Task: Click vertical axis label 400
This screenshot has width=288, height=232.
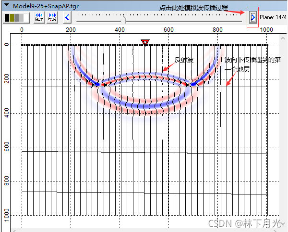Action: pos(7,113)
